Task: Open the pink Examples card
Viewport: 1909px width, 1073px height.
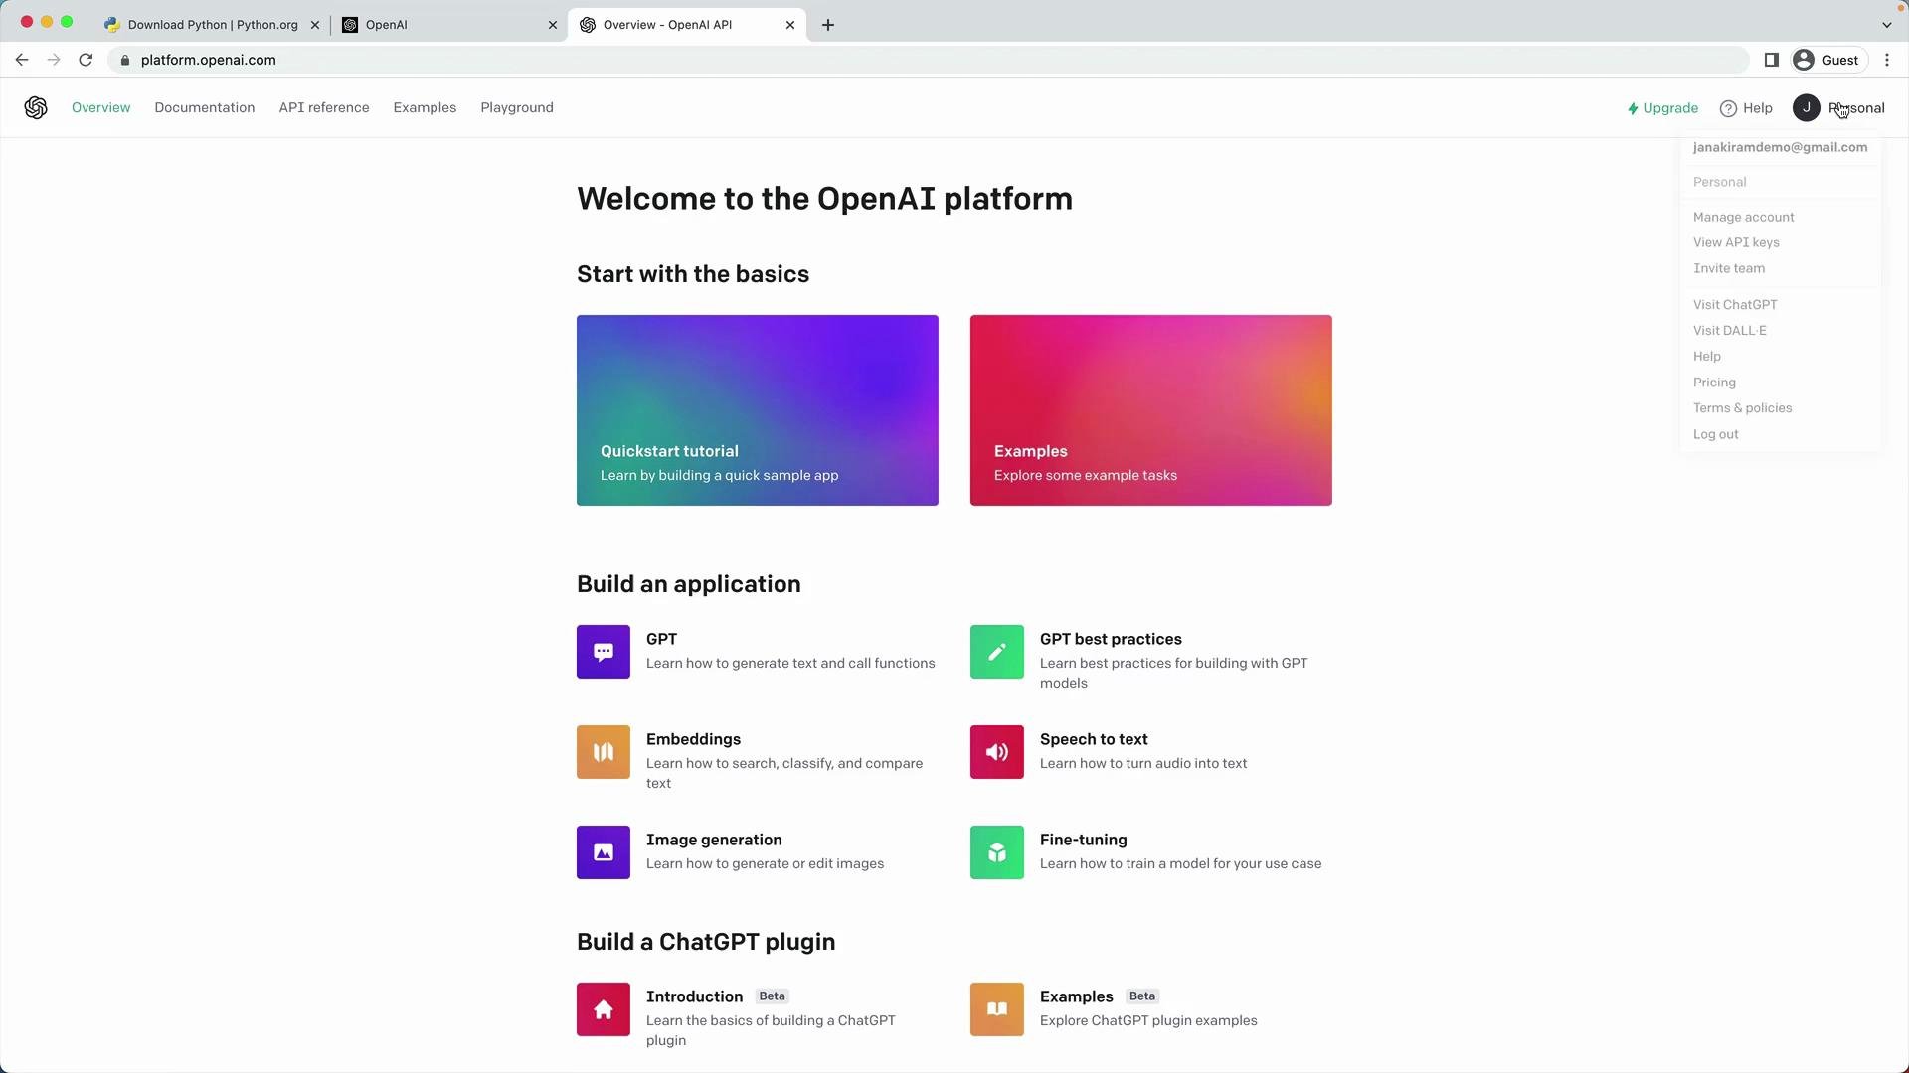Action: point(1151,410)
